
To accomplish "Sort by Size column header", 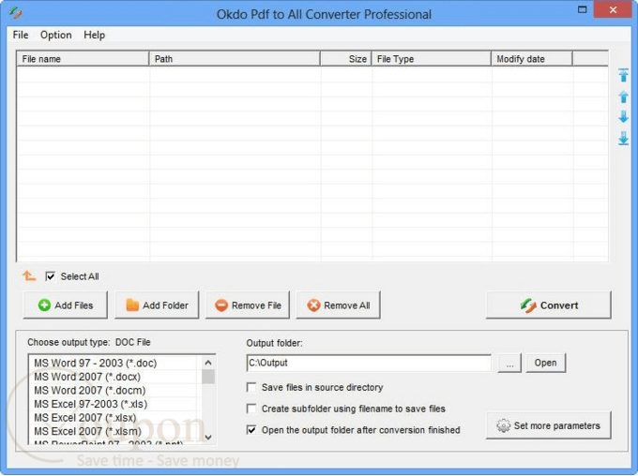I will coord(346,59).
